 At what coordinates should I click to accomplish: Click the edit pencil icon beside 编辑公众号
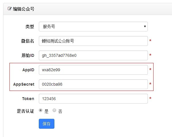(9, 9)
